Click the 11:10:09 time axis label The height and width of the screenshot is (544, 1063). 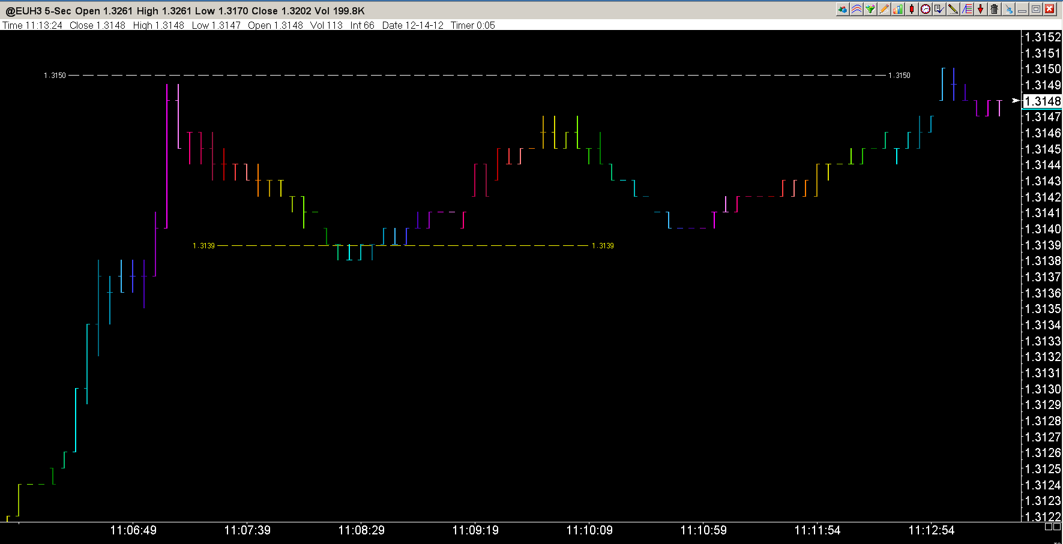pyautogui.click(x=589, y=530)
